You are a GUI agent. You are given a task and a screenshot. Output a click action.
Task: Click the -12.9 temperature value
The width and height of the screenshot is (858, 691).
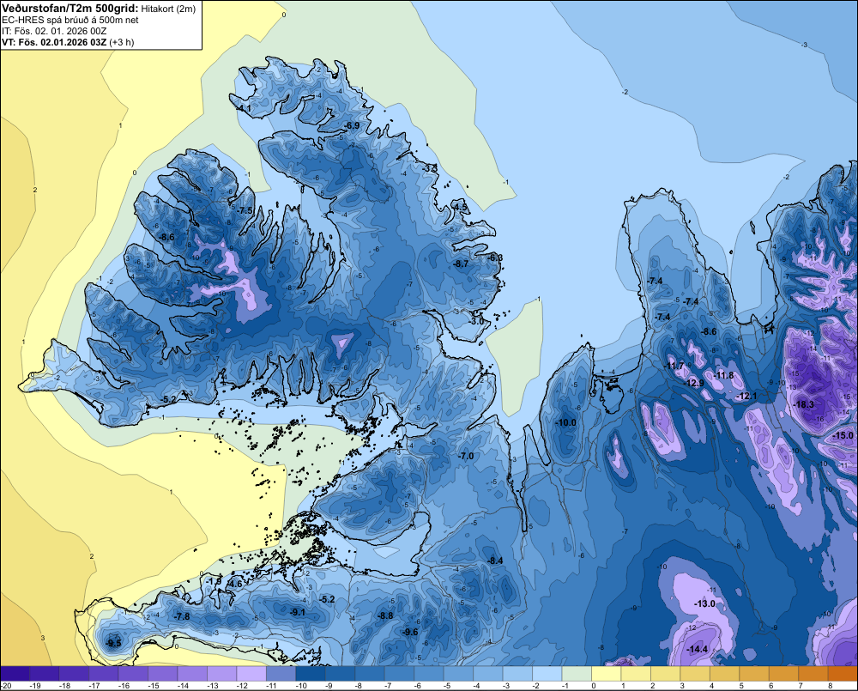pos(694,383)
